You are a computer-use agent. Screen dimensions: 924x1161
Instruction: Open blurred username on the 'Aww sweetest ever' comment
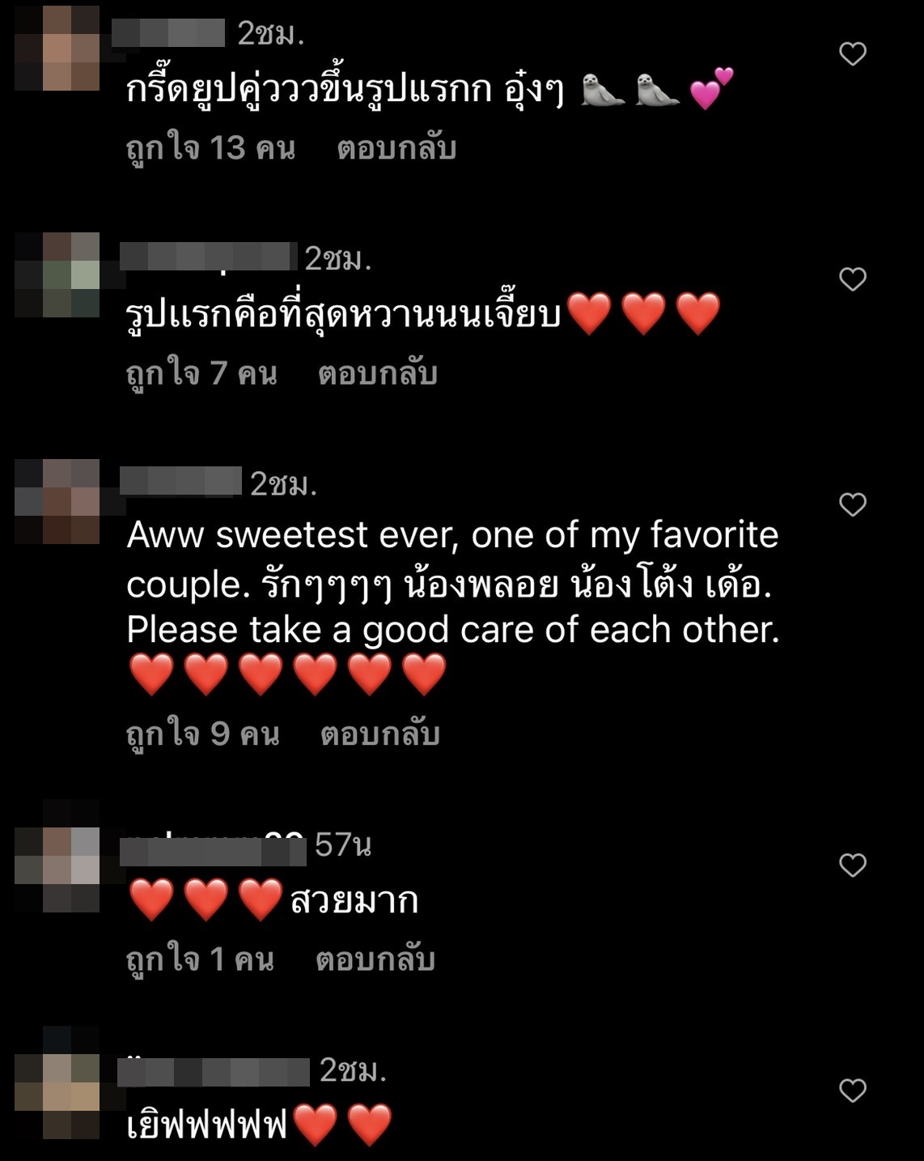[181, 481]
